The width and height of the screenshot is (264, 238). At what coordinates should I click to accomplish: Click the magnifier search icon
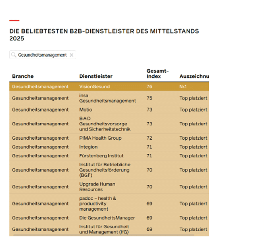pyautogui.click(x=13, y=55)
